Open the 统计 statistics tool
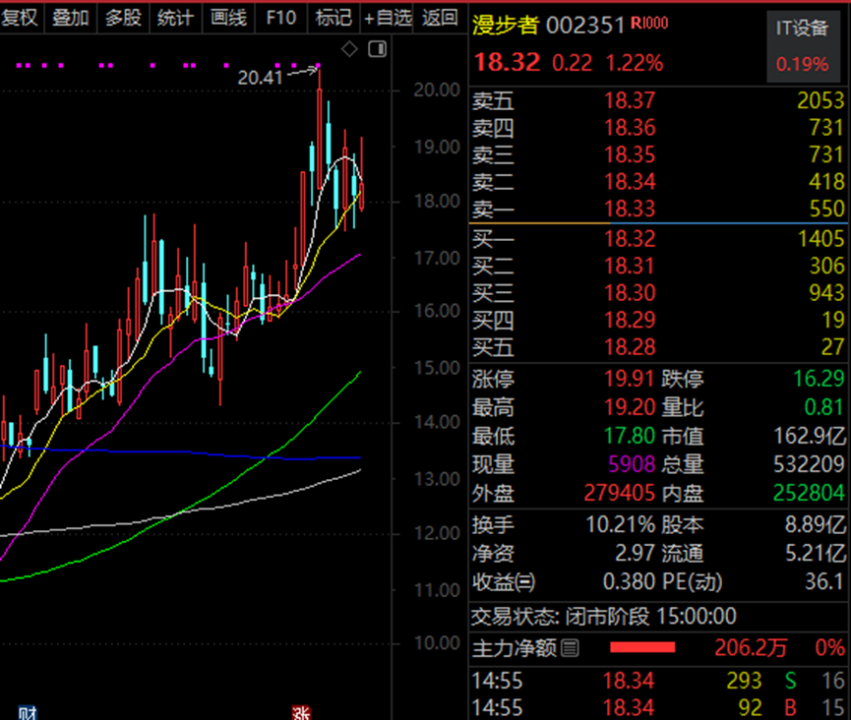The image size is (851, 720). tap(176, 18)
